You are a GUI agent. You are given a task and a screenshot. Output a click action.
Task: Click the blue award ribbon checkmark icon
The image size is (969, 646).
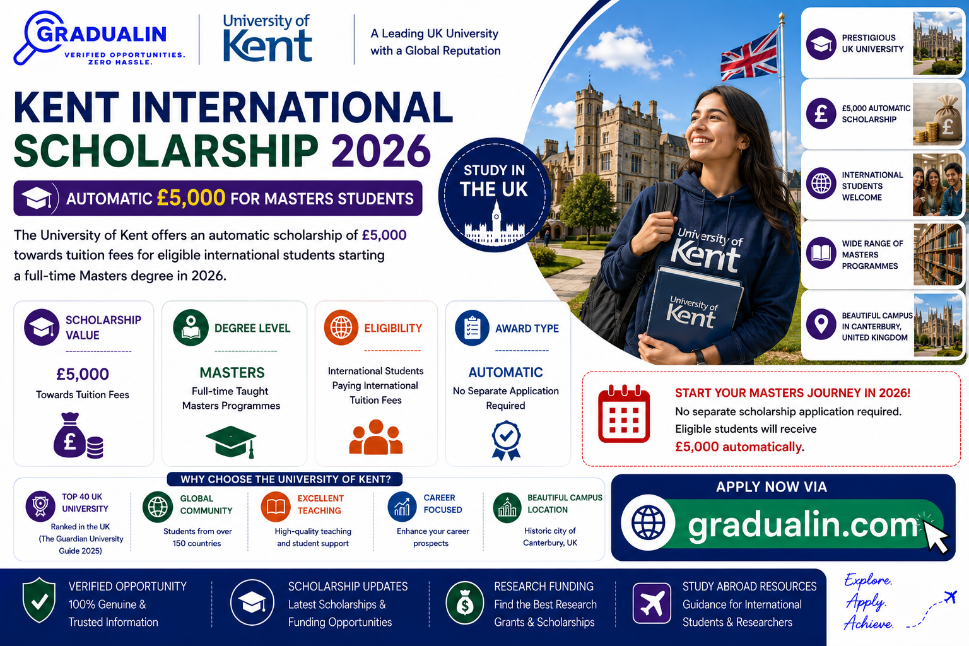(506, 440)
